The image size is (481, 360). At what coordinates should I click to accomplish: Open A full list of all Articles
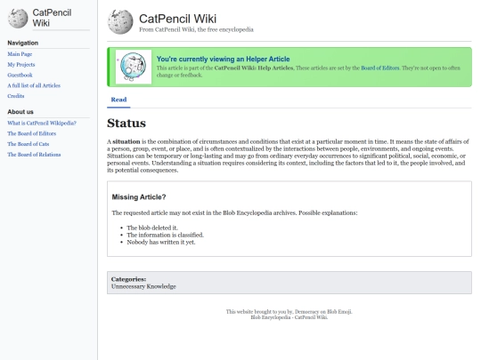34,85
